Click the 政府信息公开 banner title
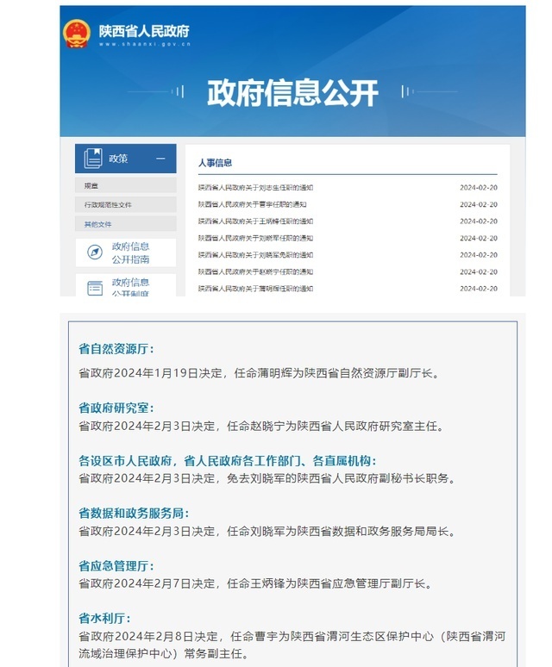Screen dimensions: 552x667 pos(292,93)
